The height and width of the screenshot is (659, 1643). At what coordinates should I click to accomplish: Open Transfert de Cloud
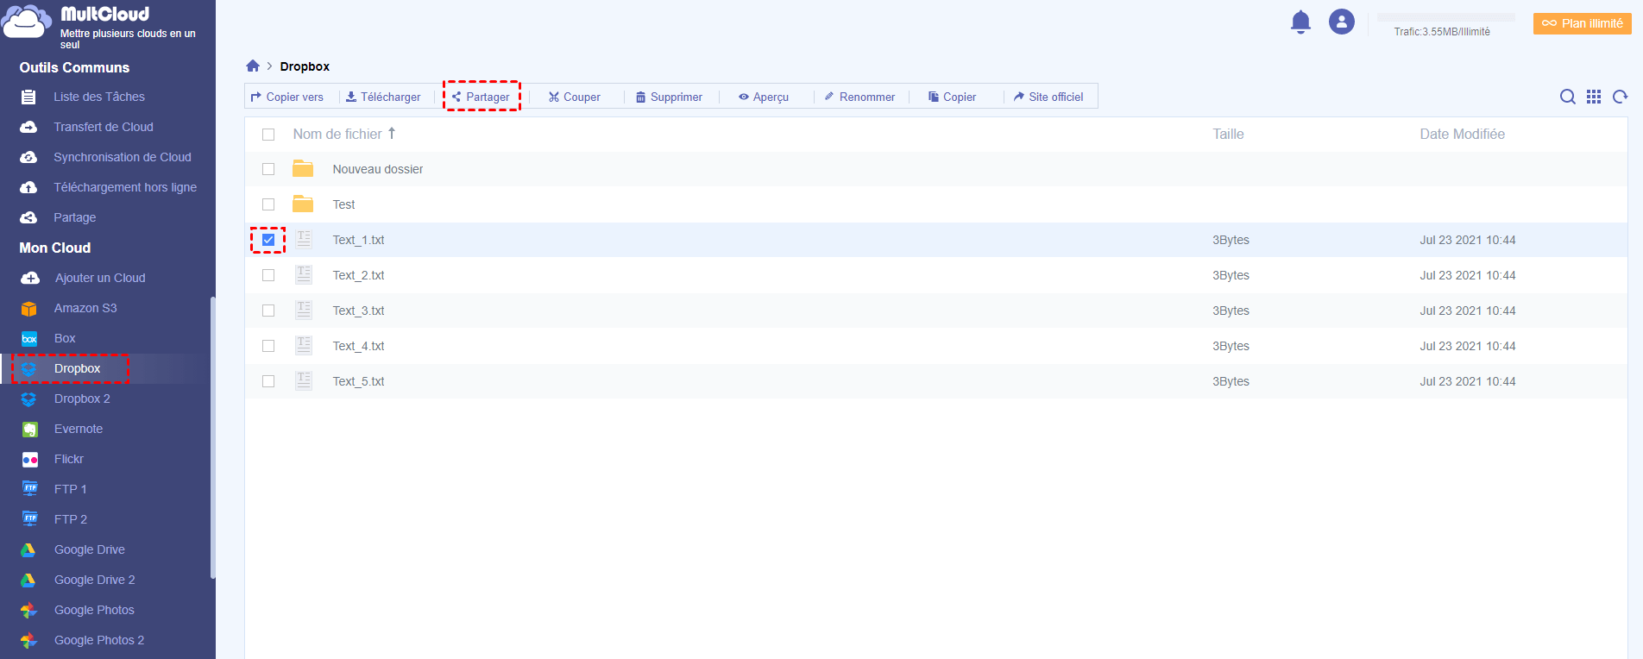pyautogui.click(x=104, y=127)
